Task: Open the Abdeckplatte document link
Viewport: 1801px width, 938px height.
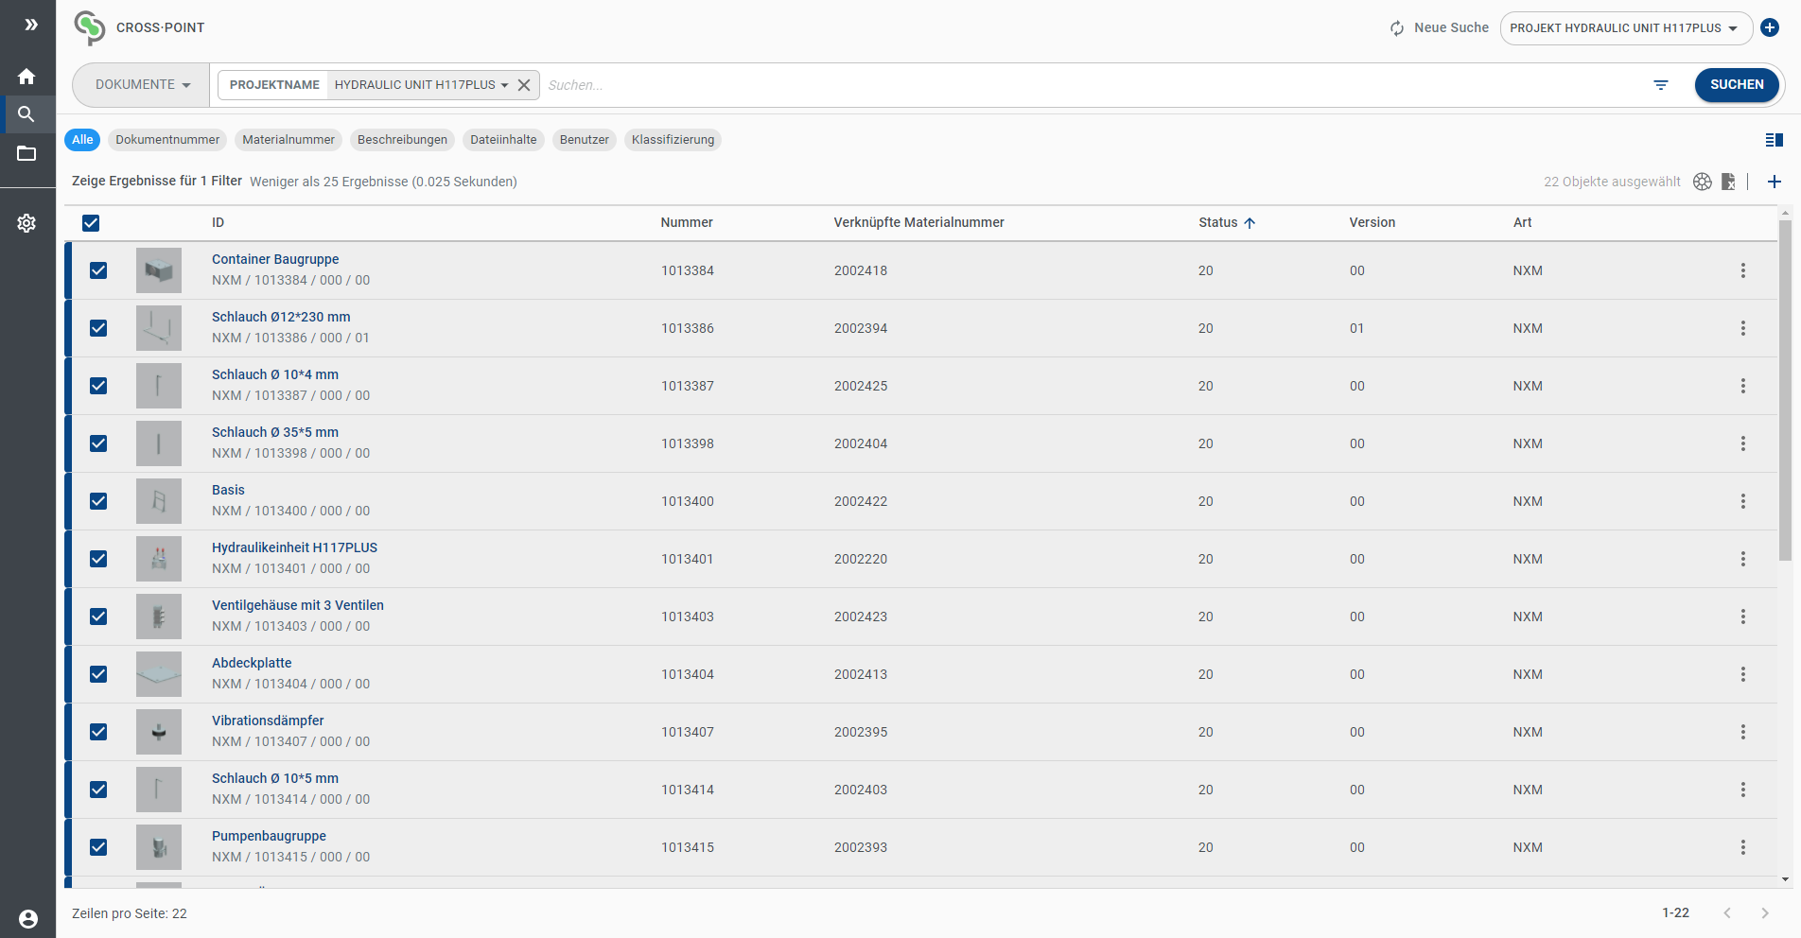Action: (252, 663)
